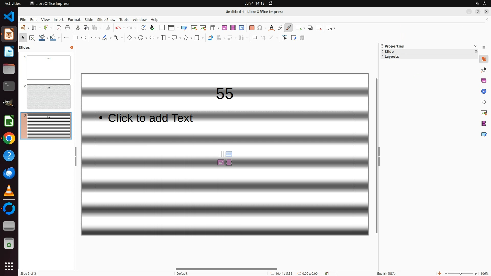This screenshot has height=276, width=491.
Task: Click the zoom slider in status bar
Action: pyautogui.click(x=460, y=274)
